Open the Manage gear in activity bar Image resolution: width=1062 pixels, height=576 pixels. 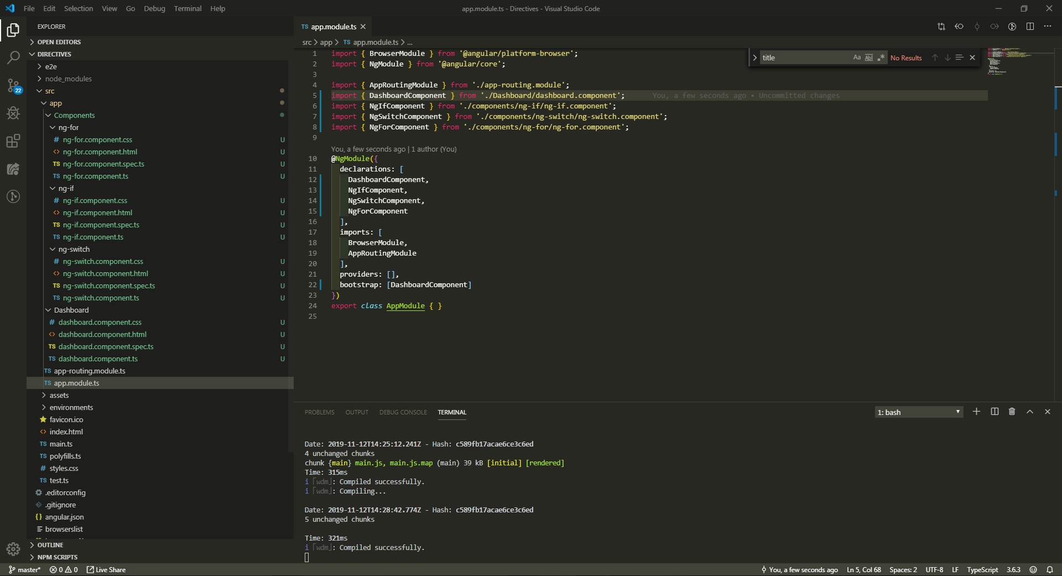tap(13, 549)
